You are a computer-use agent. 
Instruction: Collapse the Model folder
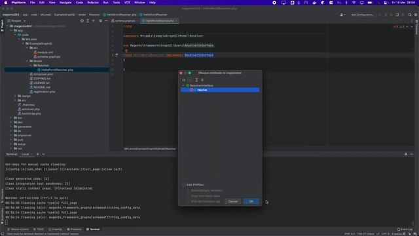(x=27, y=61)
